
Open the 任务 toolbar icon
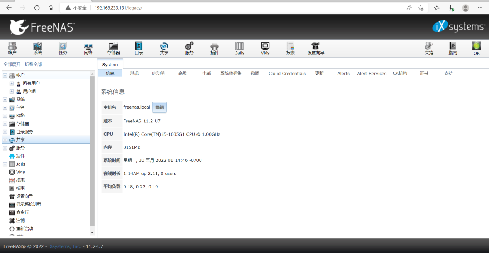point(63,49)
